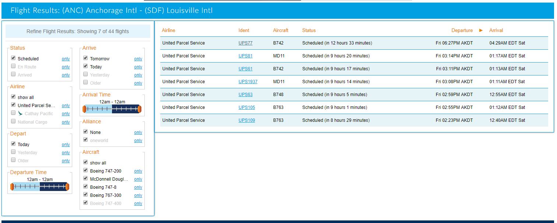This screenshot has height=223, width=557.
Task: Uncheck the Boeing 747-200 aircraft checkbox
Action: pos(85,170)
